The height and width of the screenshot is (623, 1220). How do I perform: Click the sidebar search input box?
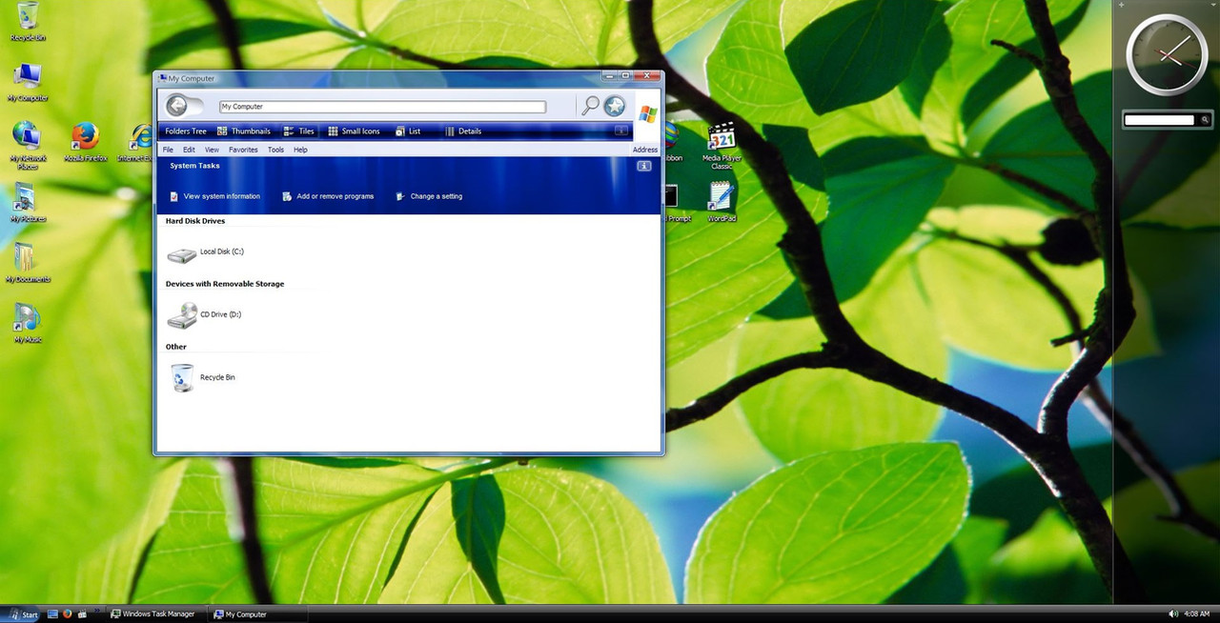coord(1159,120)
